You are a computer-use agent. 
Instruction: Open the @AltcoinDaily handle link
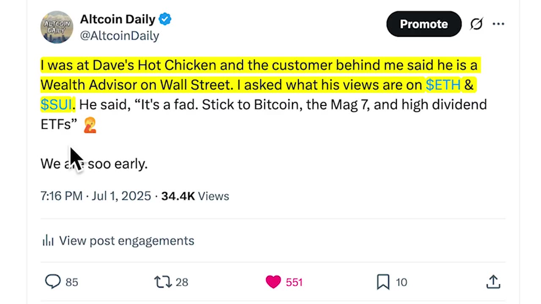pyautogui.click(x=120, y=36)
